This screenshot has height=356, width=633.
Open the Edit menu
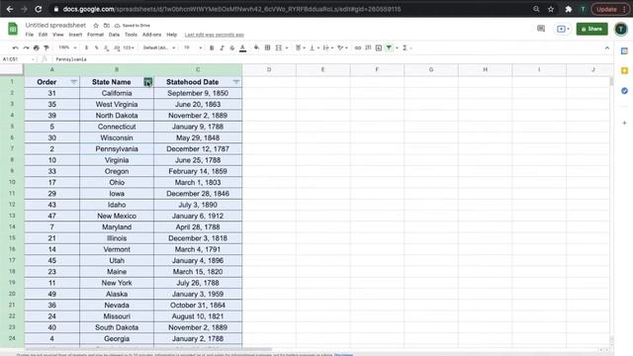[43, 35]
